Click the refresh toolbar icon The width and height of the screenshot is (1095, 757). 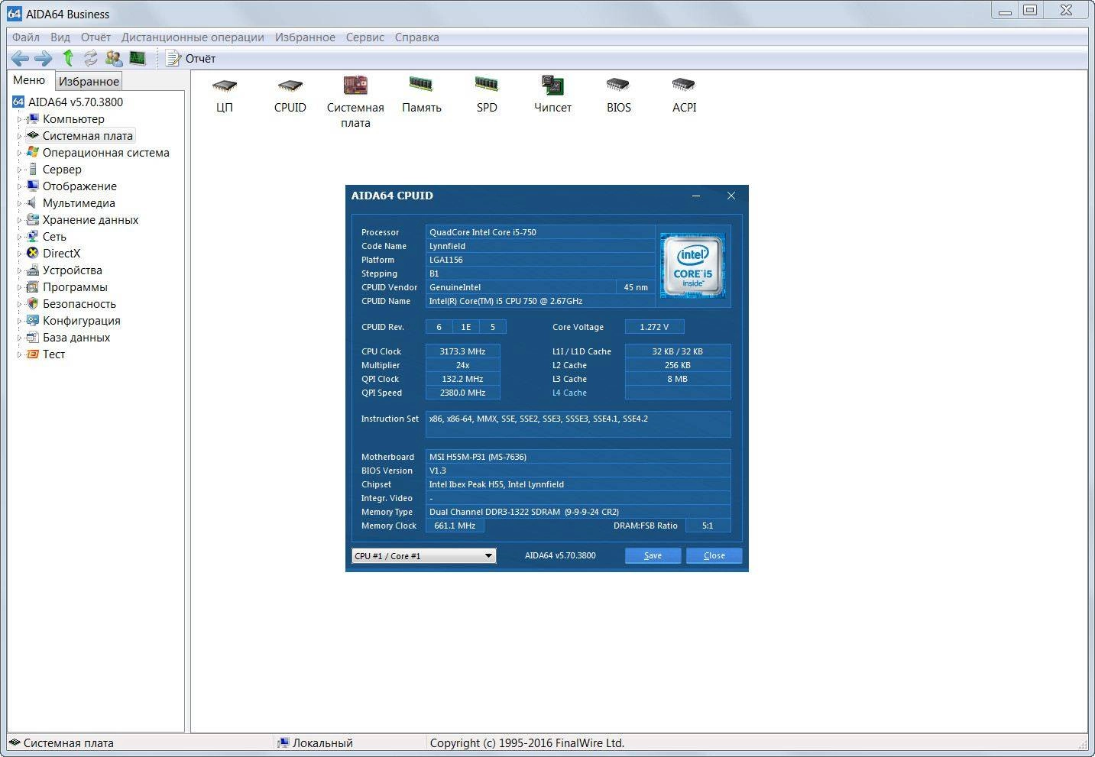(x=90, y=58)
